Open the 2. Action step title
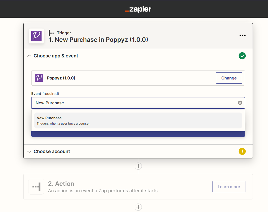The width and height of the screenshot is (268, 212). (61, 184)
